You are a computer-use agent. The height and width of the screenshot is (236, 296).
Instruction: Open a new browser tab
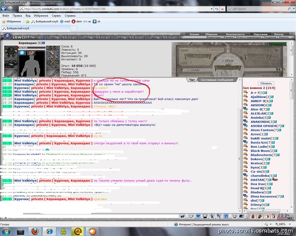74,29
